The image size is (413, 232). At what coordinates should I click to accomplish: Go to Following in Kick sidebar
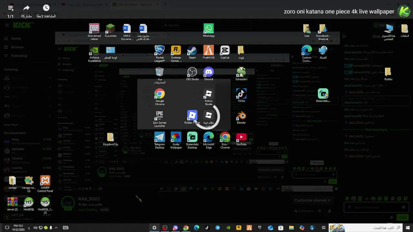point(15,56)
